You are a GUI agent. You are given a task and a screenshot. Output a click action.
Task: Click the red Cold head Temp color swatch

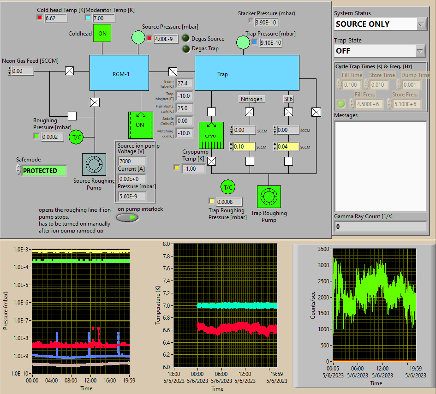[39, 18]
